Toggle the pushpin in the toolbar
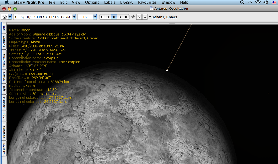 click(x=133, y=17)
